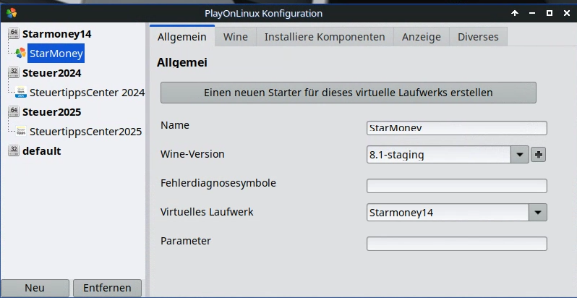Click the Neu button

tap(35, 288)
